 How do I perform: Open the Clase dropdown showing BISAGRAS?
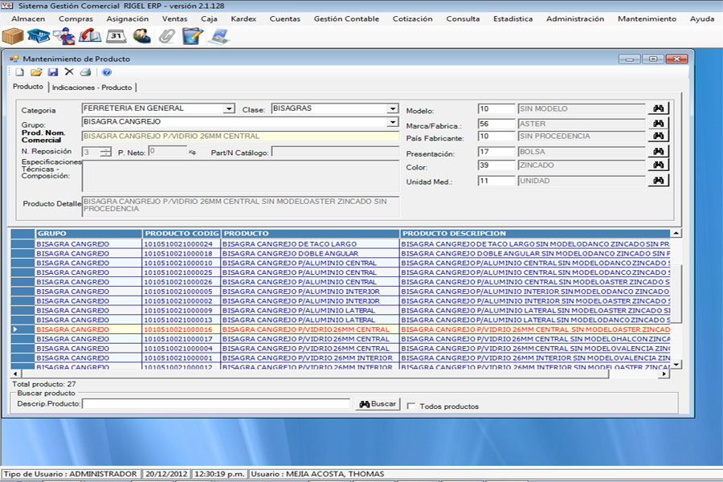click(393, 108)
